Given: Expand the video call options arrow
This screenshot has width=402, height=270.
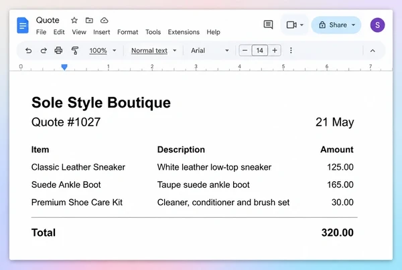Looking at the screenshot, I should [301, 25].
